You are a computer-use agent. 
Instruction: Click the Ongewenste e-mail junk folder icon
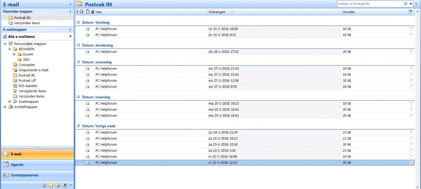coord(15,70)
